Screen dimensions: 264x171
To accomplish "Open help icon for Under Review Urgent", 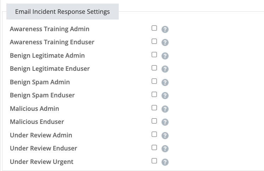I will pos(165,162).
